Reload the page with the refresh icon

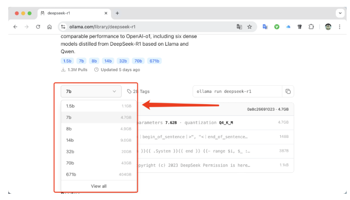[x=38, y=27]
